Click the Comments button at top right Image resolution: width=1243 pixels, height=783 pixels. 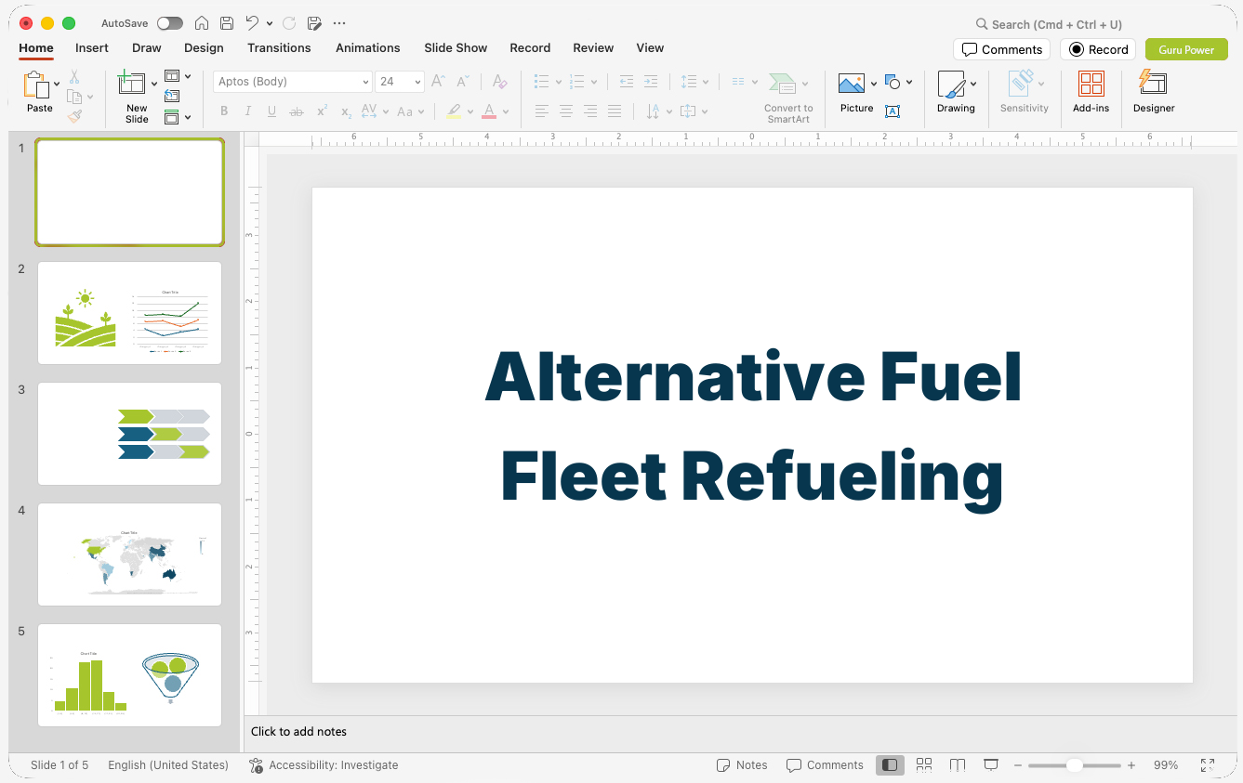click(x=1001, y=49)
